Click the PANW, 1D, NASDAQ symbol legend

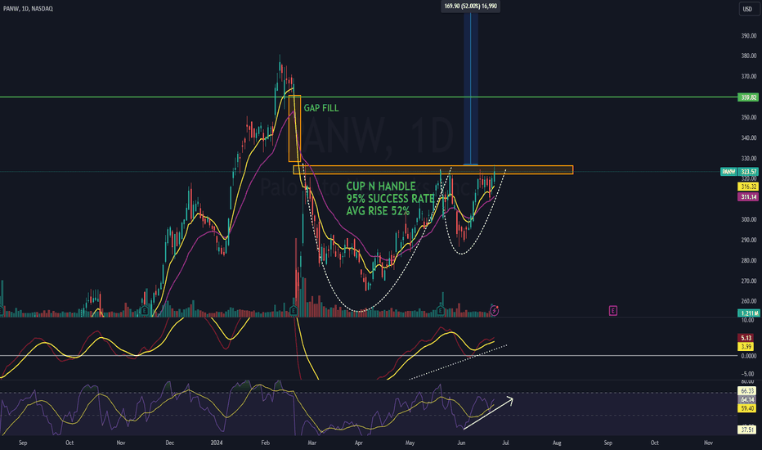[x=28, y=8]
